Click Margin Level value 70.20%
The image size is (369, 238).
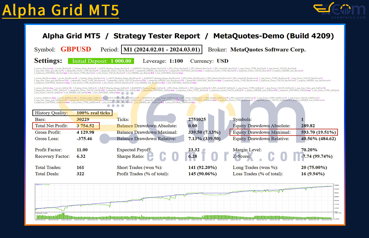(309, 150)
